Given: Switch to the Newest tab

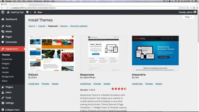Looking at the screenshot, I should (x=64, y=26).
